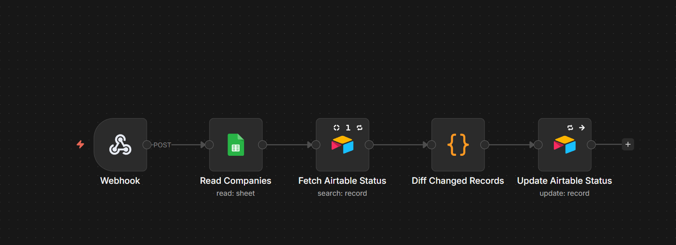Click the execute-once '1' icon on Fetch Airtable Status

[348, 128]
